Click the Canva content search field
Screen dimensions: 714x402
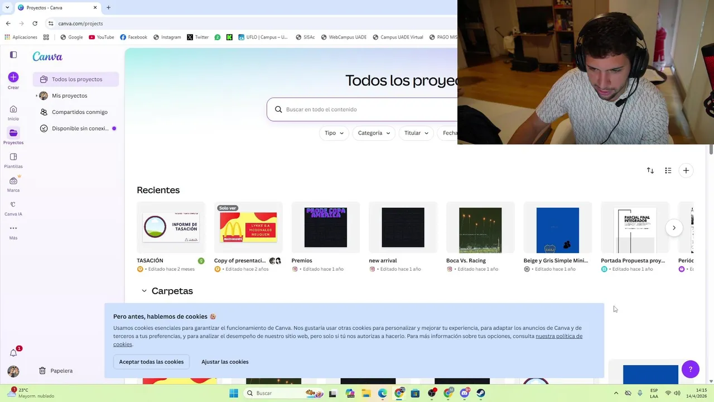point(363,109)
